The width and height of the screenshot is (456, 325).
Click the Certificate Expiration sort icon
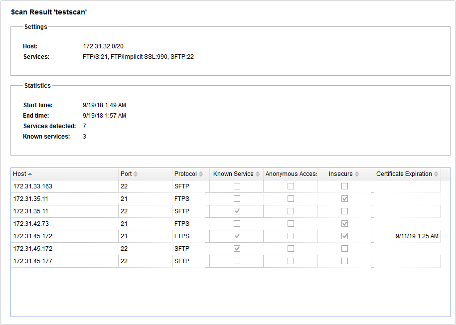(437, 173)
